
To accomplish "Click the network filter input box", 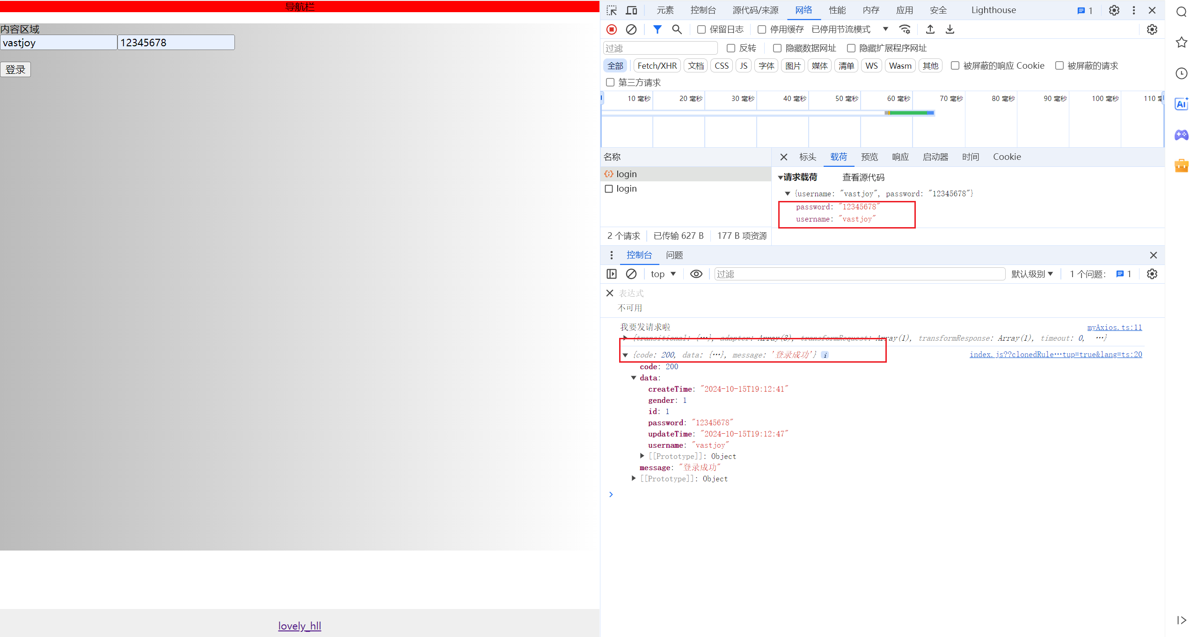I will click(x=660, y=48).
